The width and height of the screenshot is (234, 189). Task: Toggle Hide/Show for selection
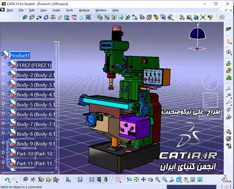[x=193, y=180]
